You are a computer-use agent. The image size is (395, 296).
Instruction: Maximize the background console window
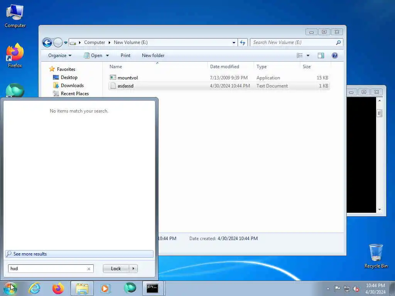point(364,92)
